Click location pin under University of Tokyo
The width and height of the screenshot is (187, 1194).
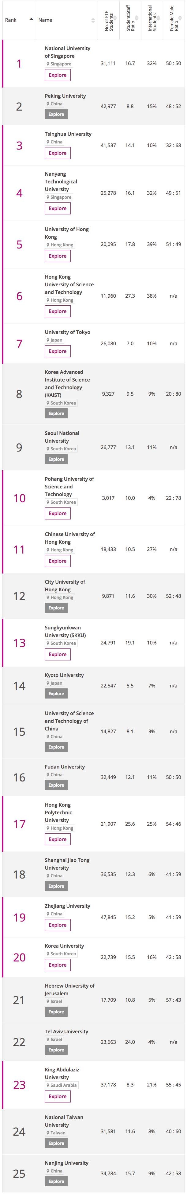tap(47, 340)
